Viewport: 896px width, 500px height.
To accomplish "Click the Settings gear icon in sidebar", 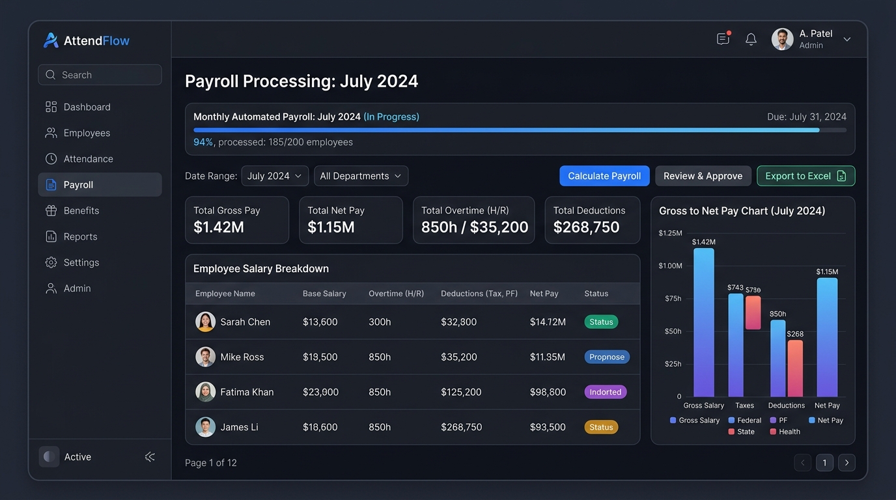I will [51, 263].
